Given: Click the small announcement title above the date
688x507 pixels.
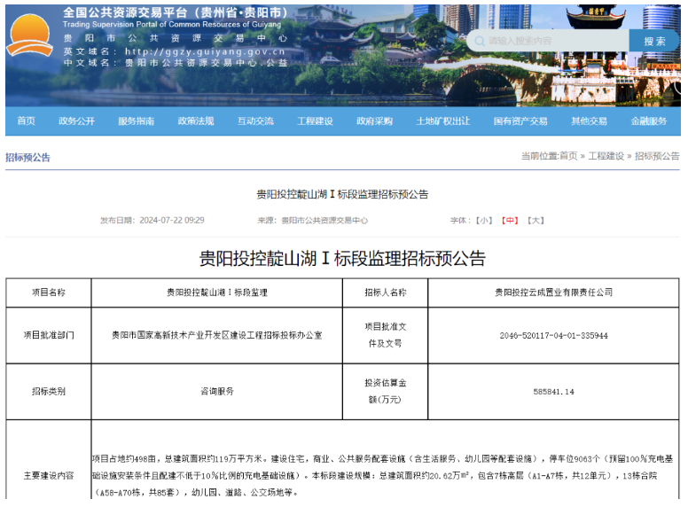Looking at the screenshot, I should pos(342,194).
